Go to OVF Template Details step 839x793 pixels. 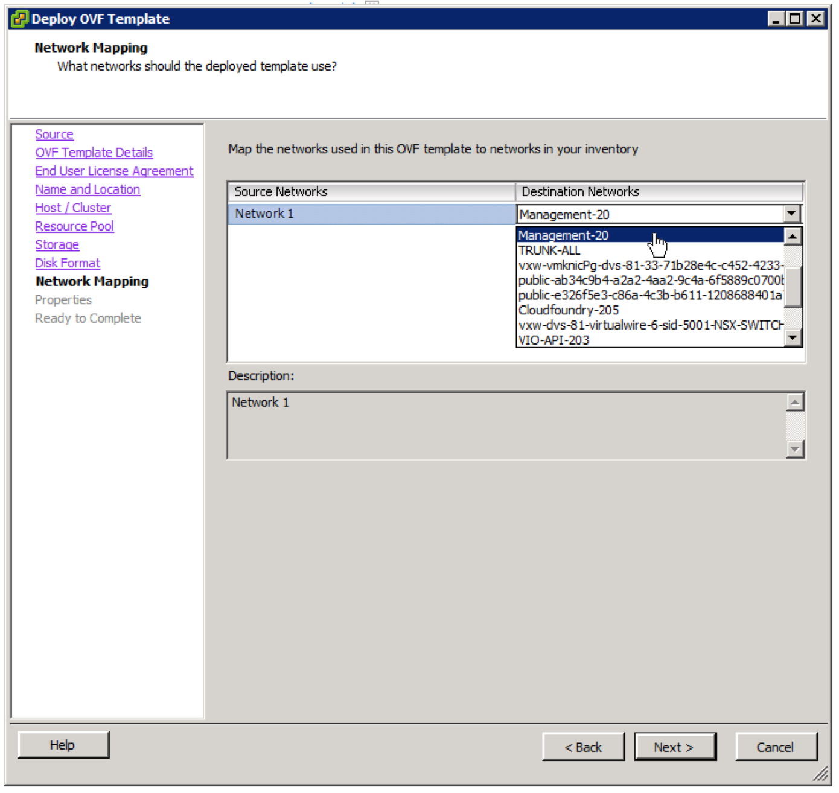(94, 153)
